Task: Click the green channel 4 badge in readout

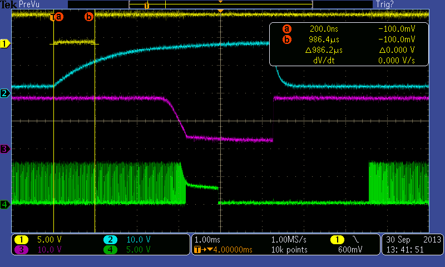Action: [x=110, y=250]
